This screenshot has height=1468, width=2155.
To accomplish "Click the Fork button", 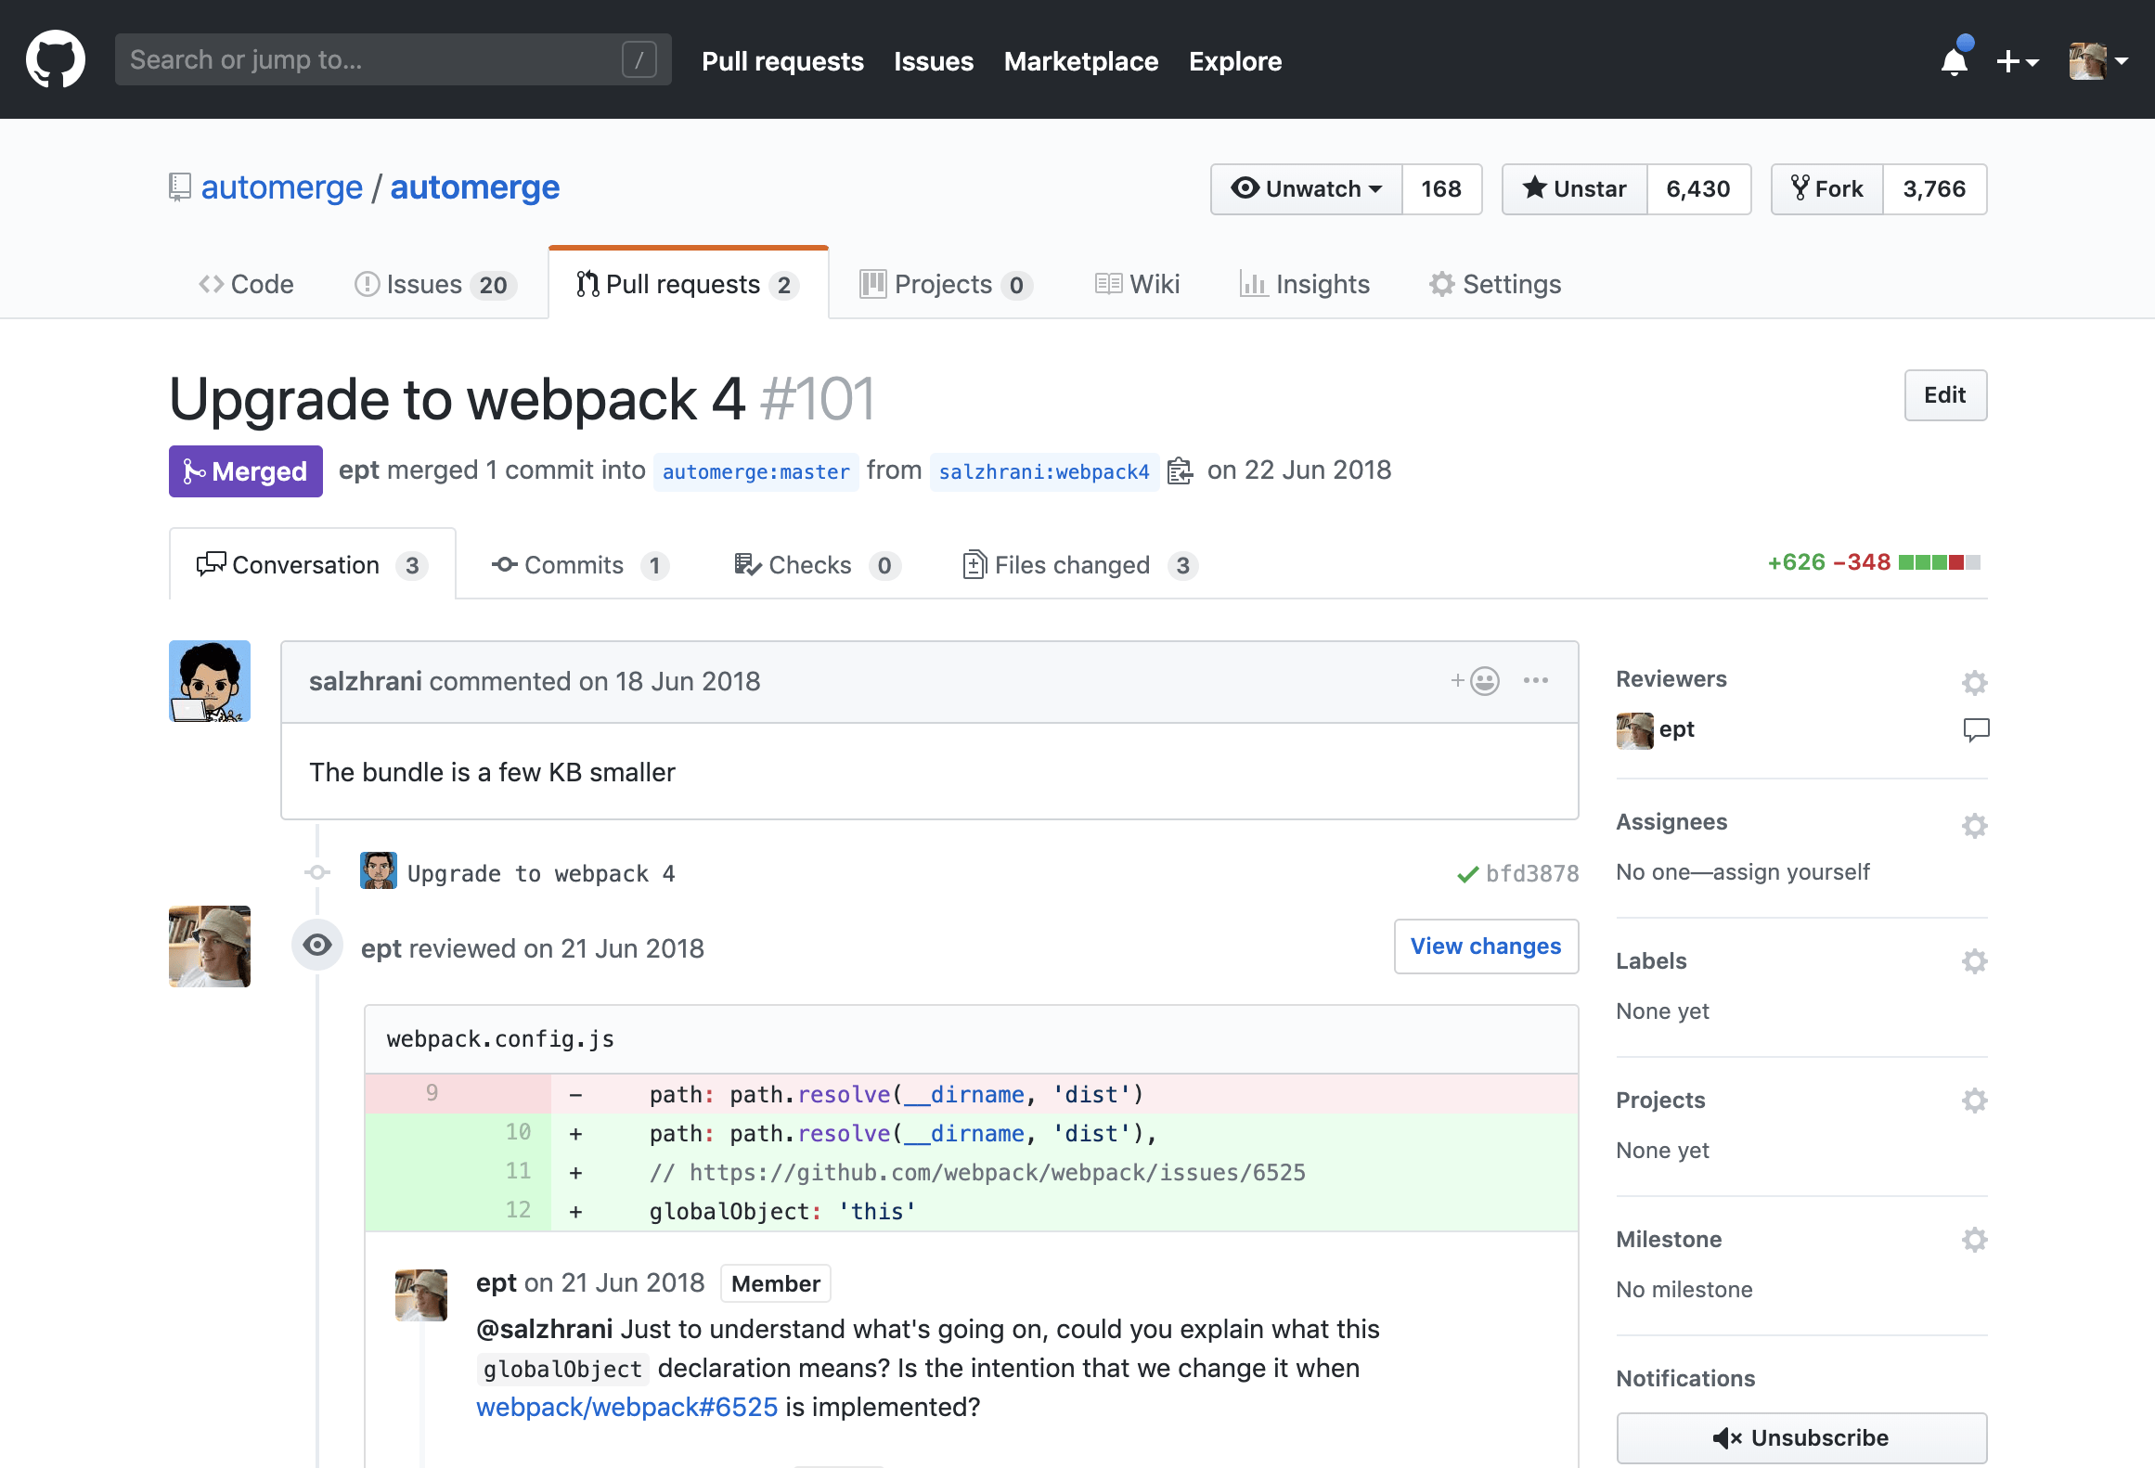I will point(1826,189).
